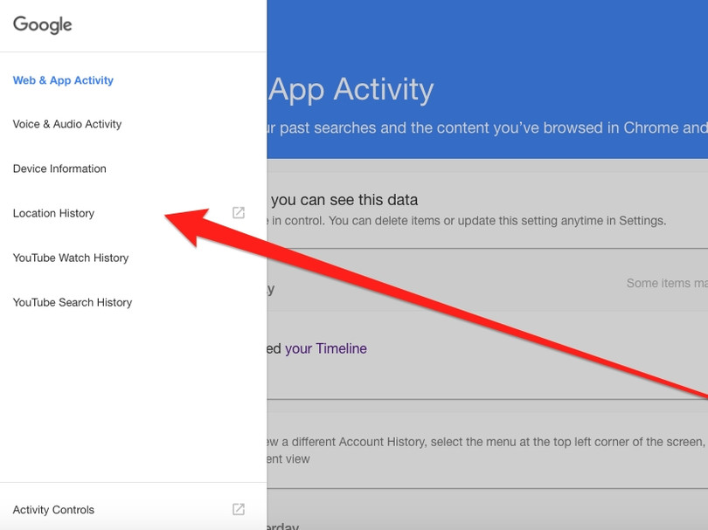Viewport: 708px width, 530px height.
Task: Click the blank area below YouTube Search History
Action: (131, 393)
